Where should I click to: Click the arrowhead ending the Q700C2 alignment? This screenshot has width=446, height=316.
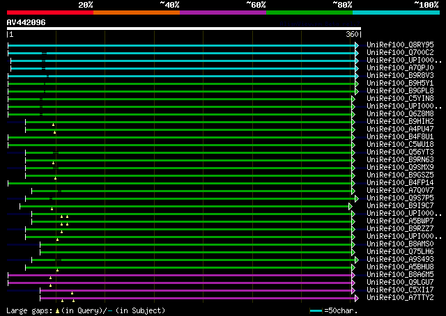357,53
